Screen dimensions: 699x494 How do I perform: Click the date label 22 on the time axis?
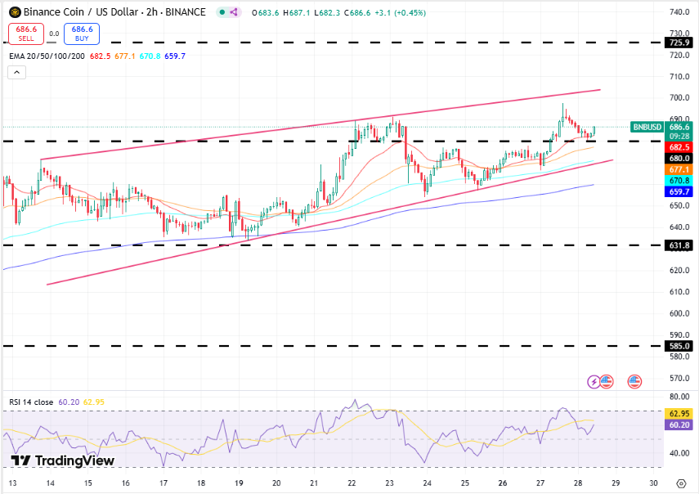[x=352, y=483]
